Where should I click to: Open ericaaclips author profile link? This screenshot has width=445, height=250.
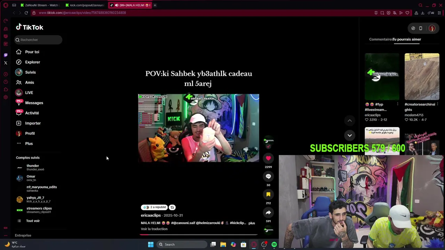[x=151, y=215]
